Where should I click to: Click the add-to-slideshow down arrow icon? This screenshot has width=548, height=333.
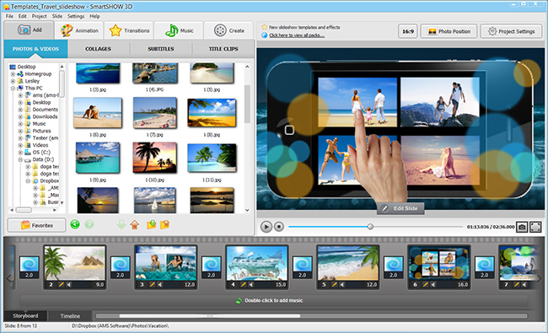pyautogui.click(x=121, y=225)
